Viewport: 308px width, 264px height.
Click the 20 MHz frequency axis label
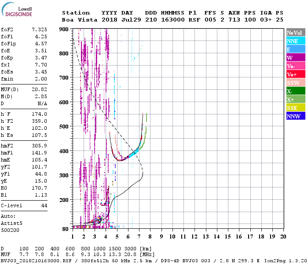283,237
